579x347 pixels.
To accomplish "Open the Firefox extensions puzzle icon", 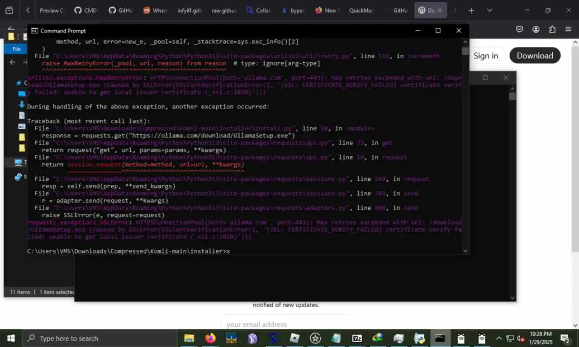I will [x=552, y=29].
